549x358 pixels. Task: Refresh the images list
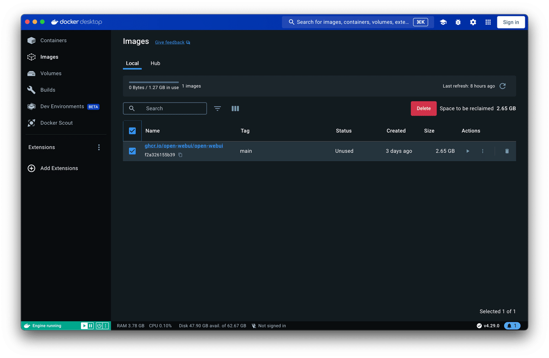pos(502,86)
